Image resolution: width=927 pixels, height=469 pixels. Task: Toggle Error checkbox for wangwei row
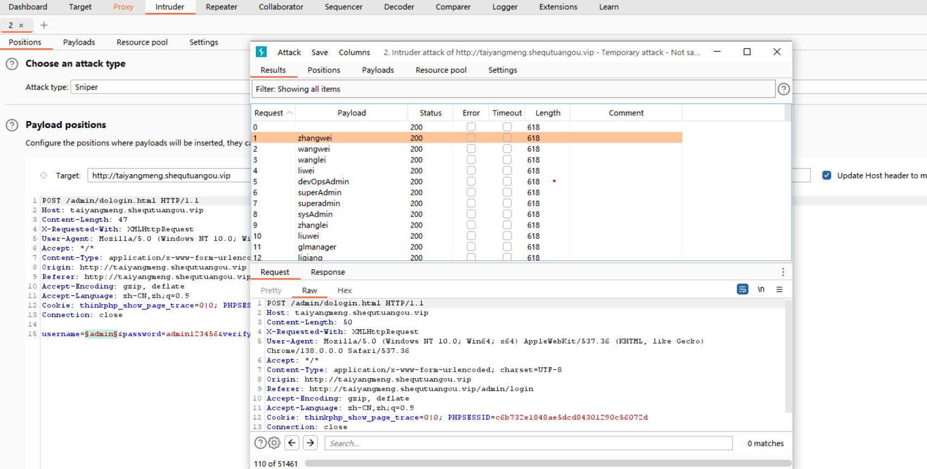[x=471, y=149]
